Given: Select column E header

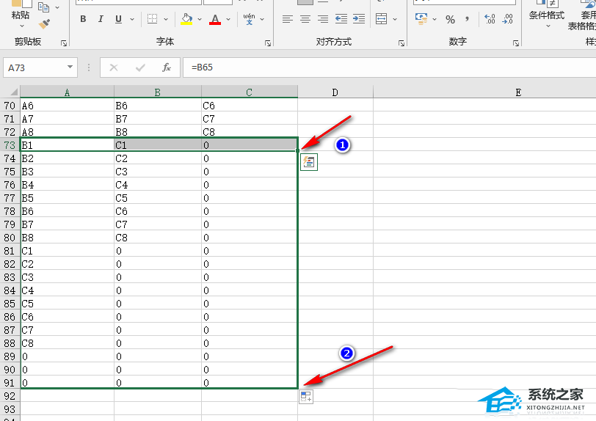Looking at the screenshot, I should (x=518, y=92).
